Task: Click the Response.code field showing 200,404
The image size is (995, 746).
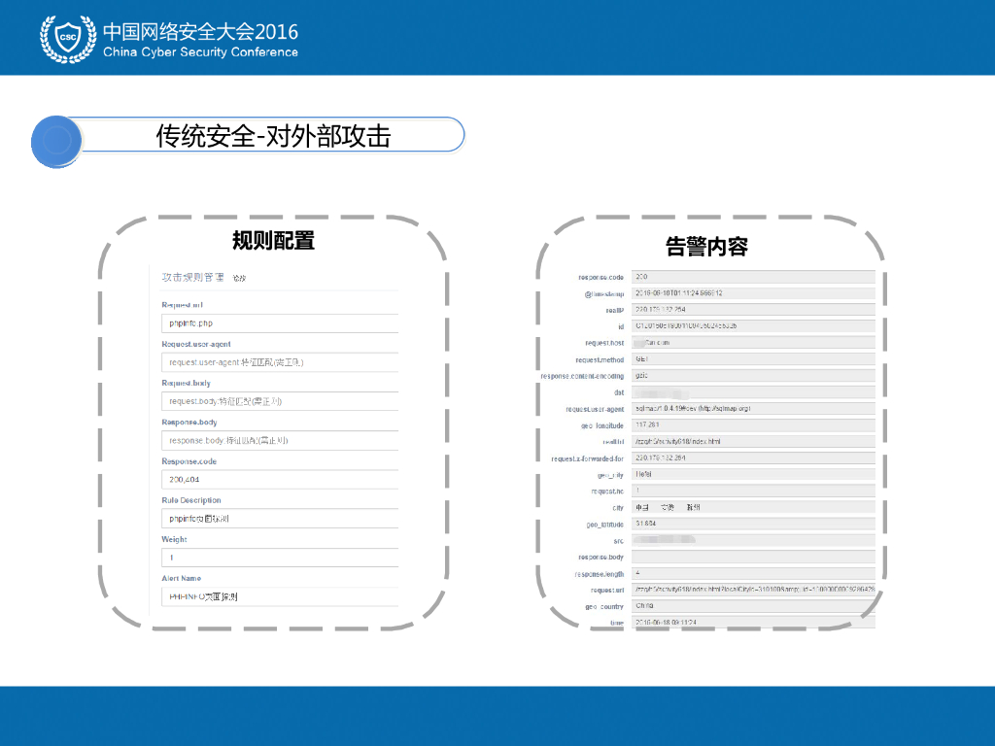Action: click(x=280, y=479)
